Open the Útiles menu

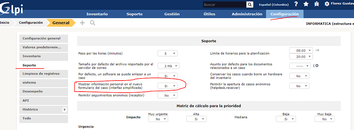coord(209,14)
